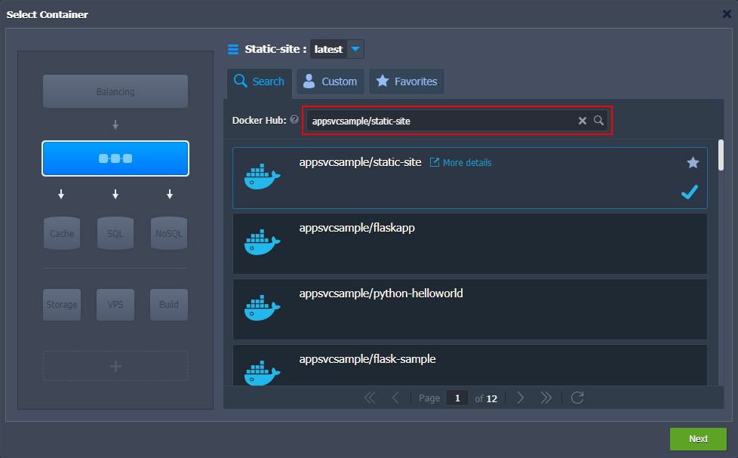Click the results list scrollbar thumb

[721, 155]
